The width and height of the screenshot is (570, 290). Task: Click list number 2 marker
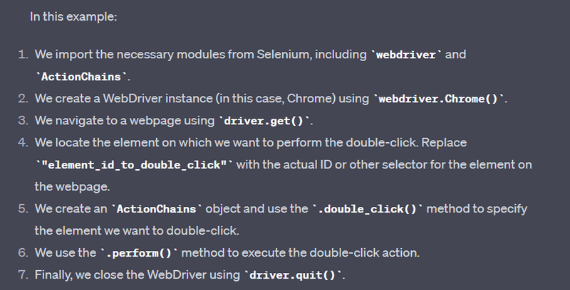(x=23, y=98)
